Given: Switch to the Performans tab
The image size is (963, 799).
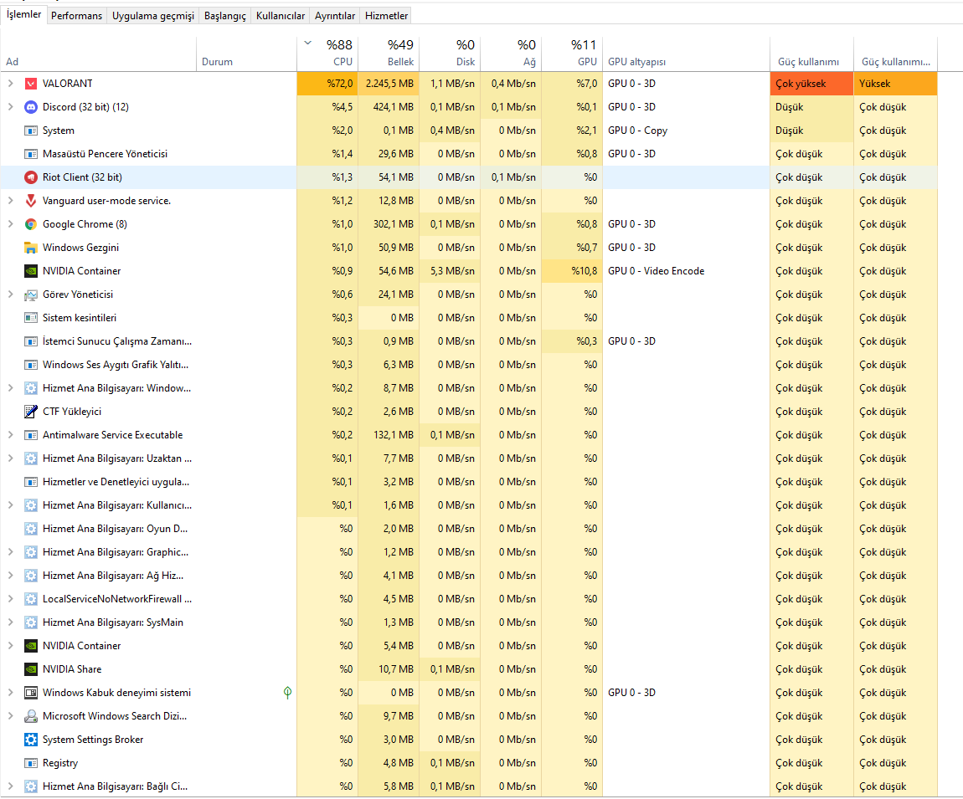Looking at the screenshot, I should (77, 16).
